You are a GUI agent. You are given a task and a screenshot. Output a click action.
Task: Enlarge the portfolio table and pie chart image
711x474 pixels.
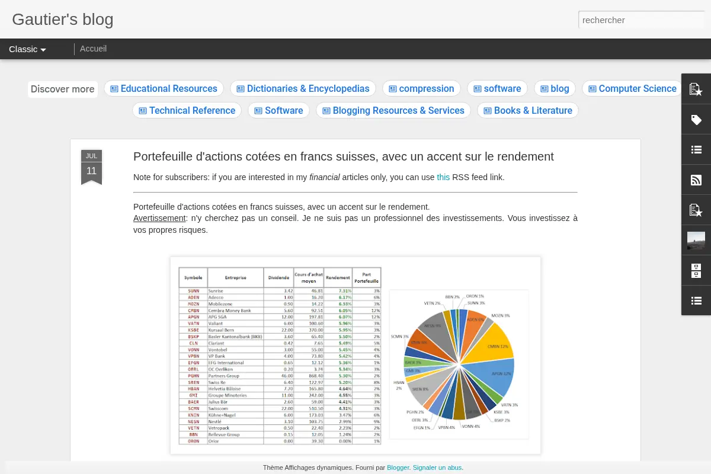coord(355,355)
